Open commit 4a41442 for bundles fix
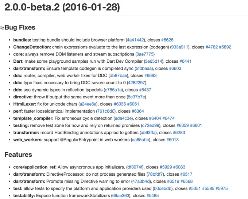This screenshot has height=199, width=248. (x=135, y=40)
